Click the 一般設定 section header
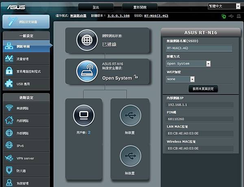 26,36
